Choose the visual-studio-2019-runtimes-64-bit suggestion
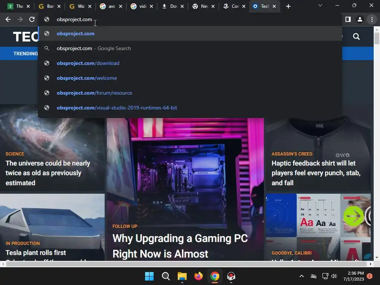This screenshot has height=285, width=380. click(x=190, y=108)
